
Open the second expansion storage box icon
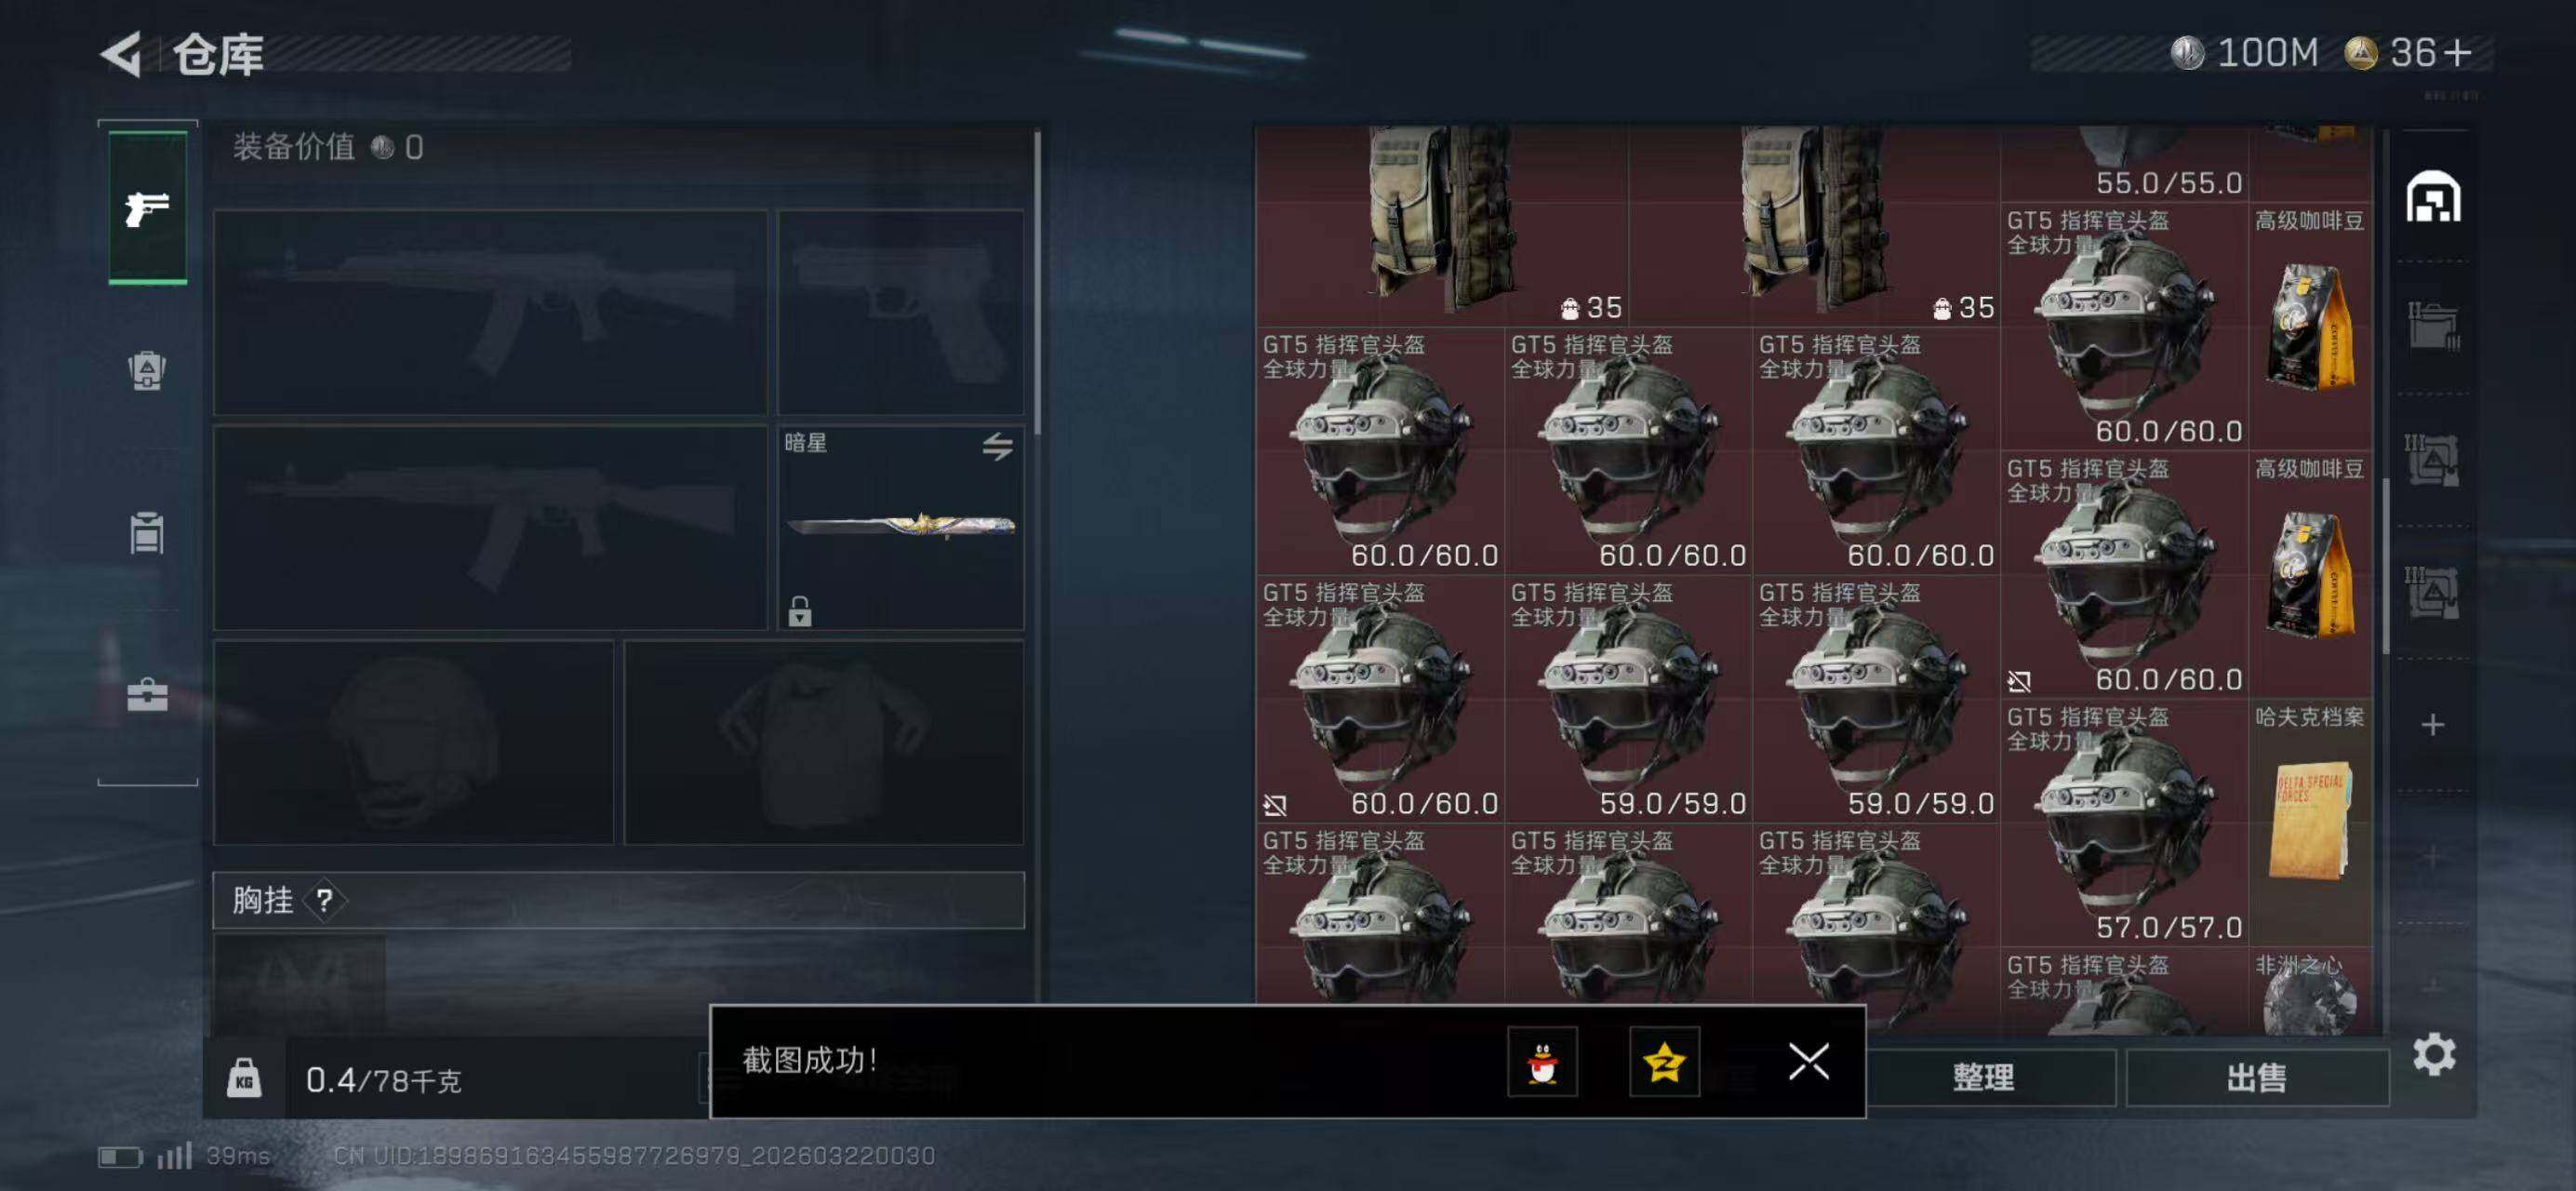pos(2433,461)
